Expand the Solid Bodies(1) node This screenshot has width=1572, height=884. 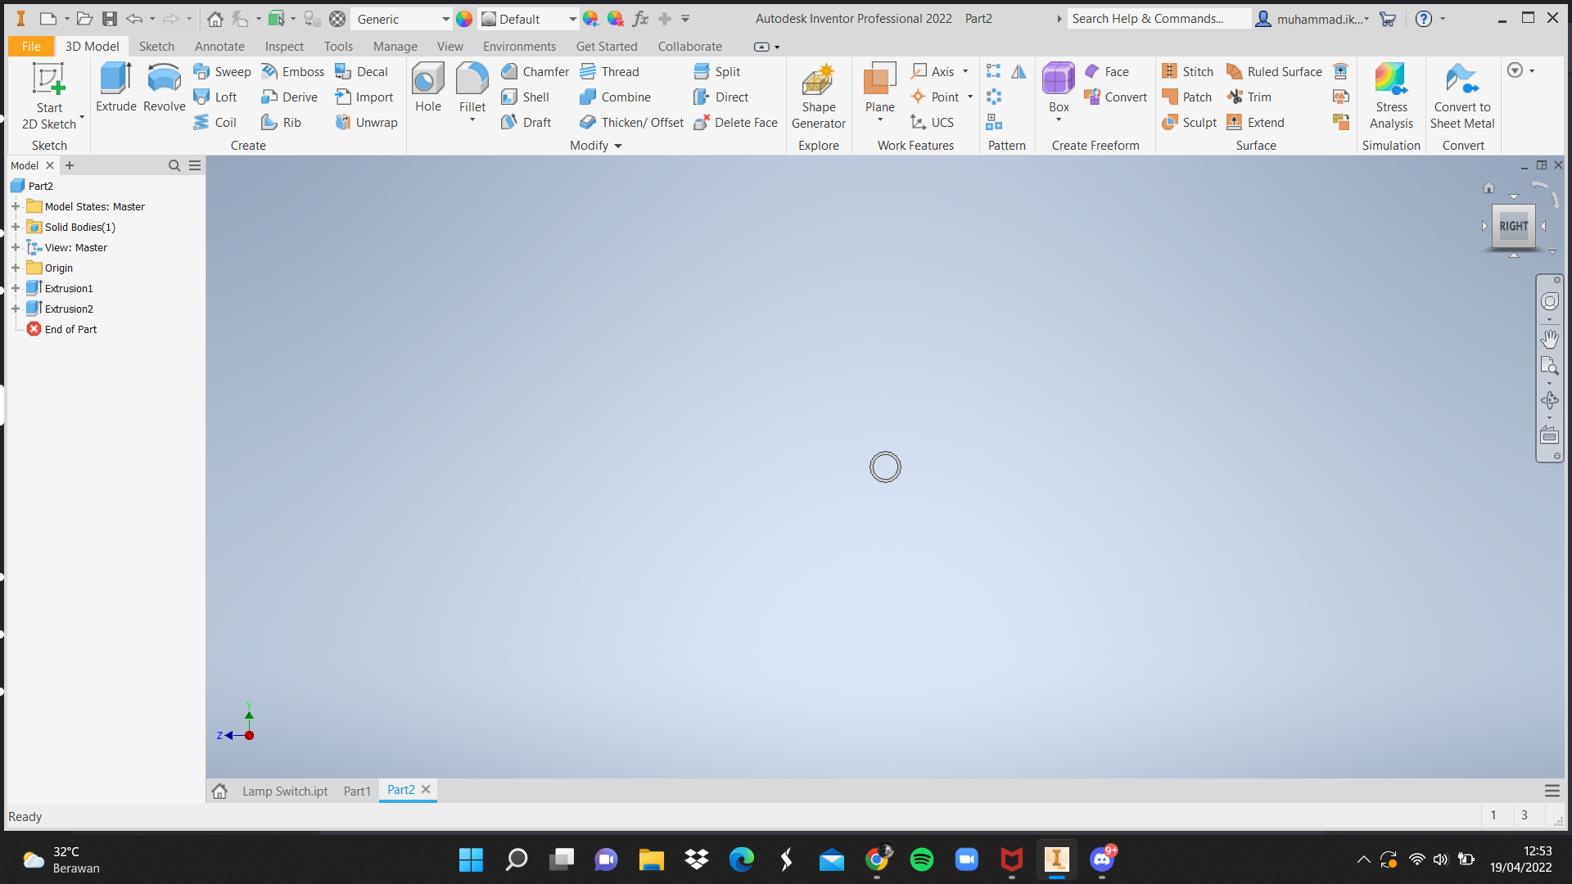coord(16,227)
